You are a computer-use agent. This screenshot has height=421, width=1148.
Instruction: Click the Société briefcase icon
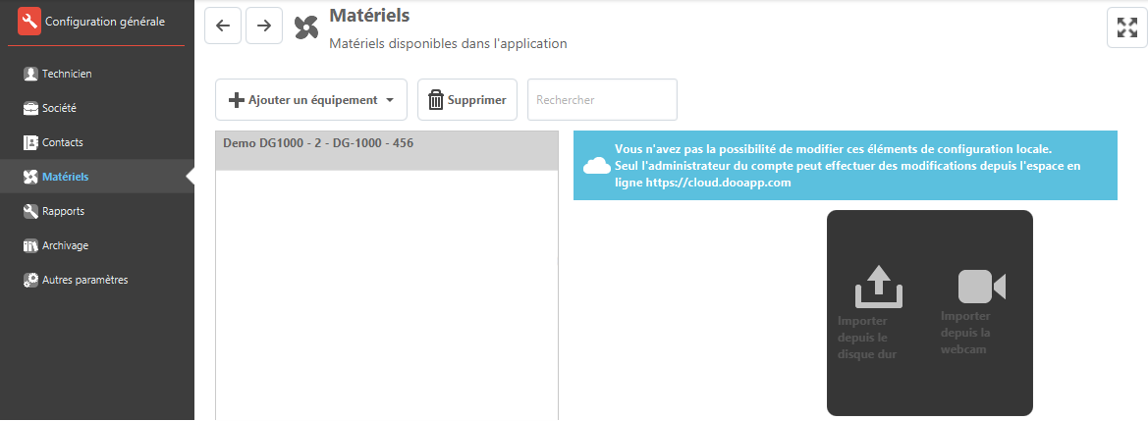click(x=30, y=108)
